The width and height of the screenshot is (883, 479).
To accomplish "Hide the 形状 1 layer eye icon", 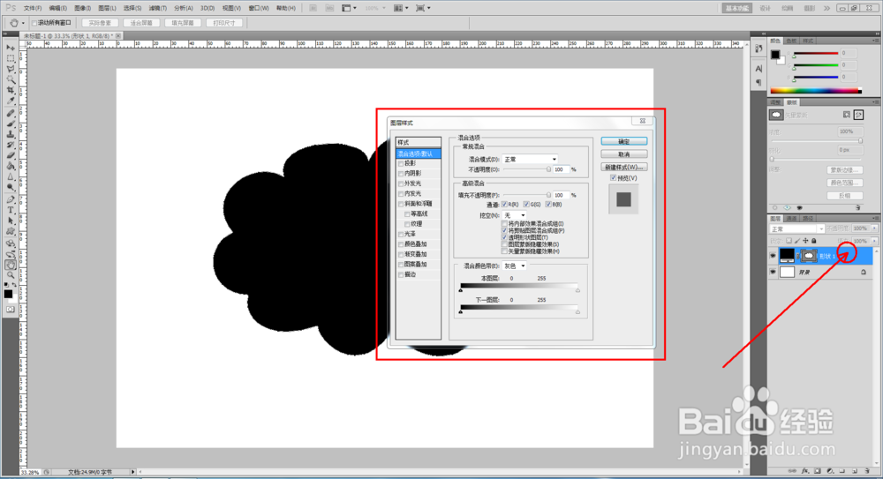I will 773,256.
